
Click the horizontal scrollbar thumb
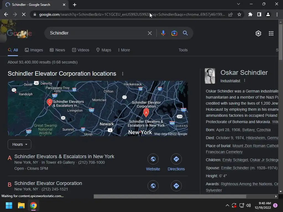coord(170,196)
